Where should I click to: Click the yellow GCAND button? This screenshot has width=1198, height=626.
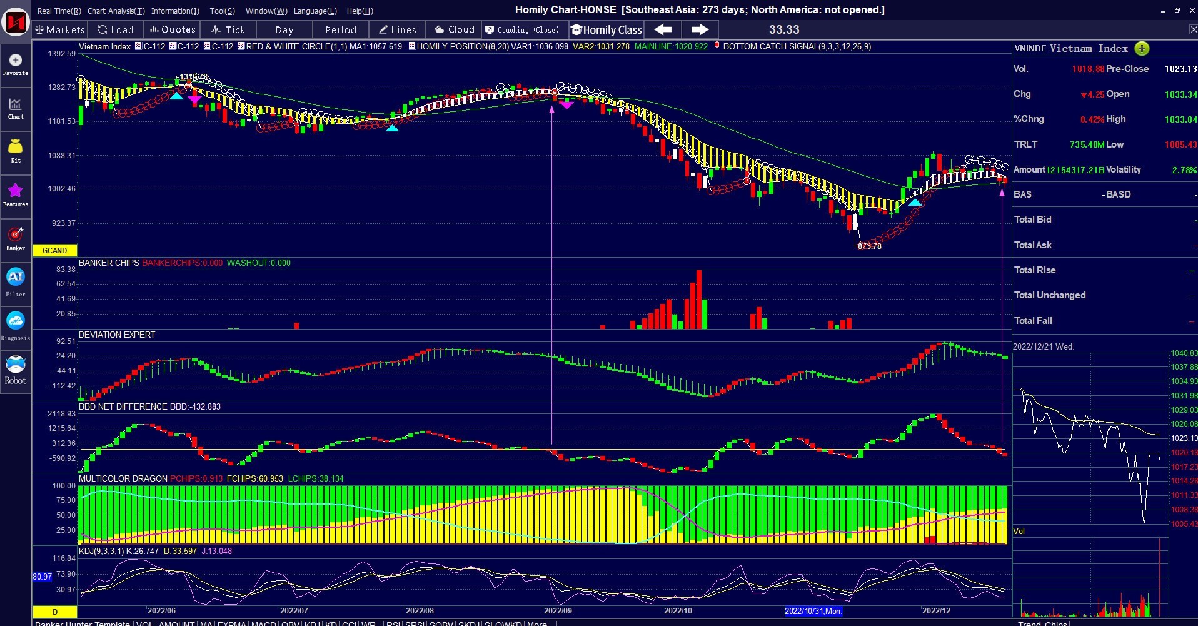55,250
